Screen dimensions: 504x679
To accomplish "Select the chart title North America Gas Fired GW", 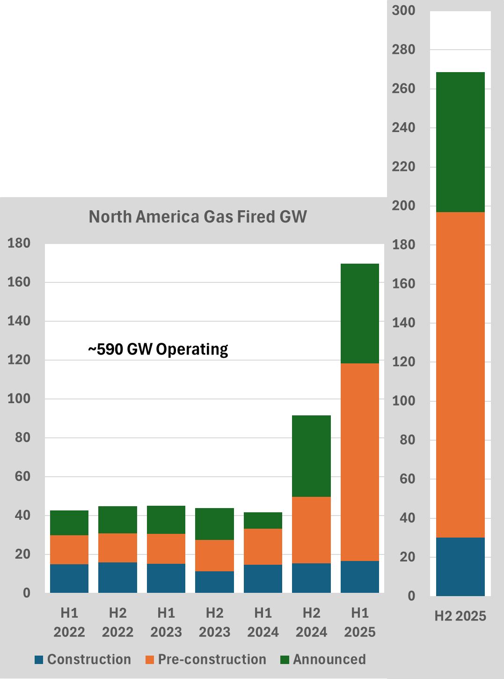I will (197, 217).
